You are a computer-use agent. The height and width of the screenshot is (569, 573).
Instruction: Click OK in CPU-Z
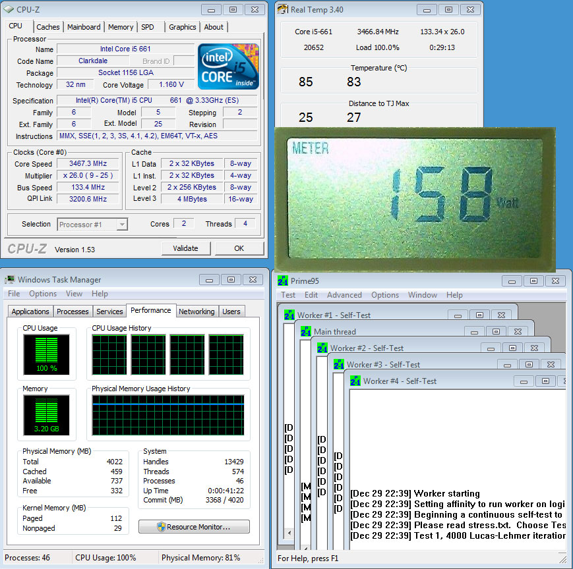point(239,248)
